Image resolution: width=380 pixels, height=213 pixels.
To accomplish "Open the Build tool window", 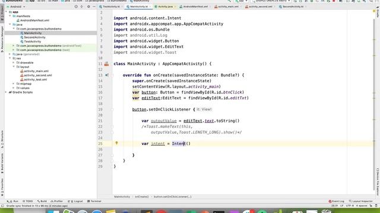I will point(42,201).
